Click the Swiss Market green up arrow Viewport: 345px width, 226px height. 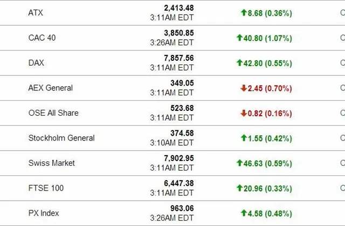click(240, 163)
